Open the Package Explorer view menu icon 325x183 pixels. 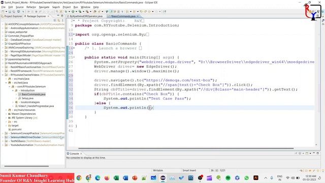coord(62,20)
